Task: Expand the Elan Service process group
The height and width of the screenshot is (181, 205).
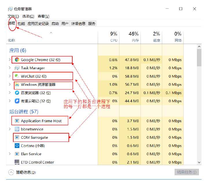Action: 10,154
